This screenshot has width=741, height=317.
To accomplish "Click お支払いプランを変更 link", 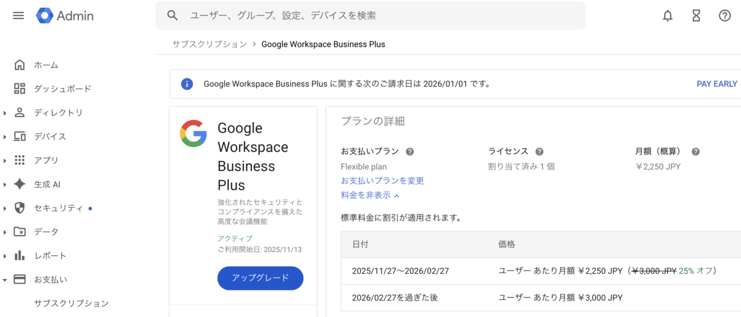I will point(382,180).
